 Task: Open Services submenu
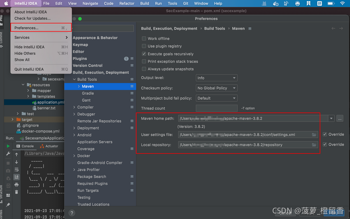(41, 38)
